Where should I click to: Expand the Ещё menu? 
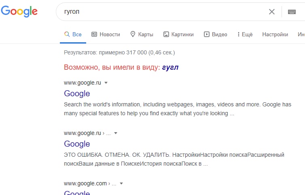[x=245, y=35]
